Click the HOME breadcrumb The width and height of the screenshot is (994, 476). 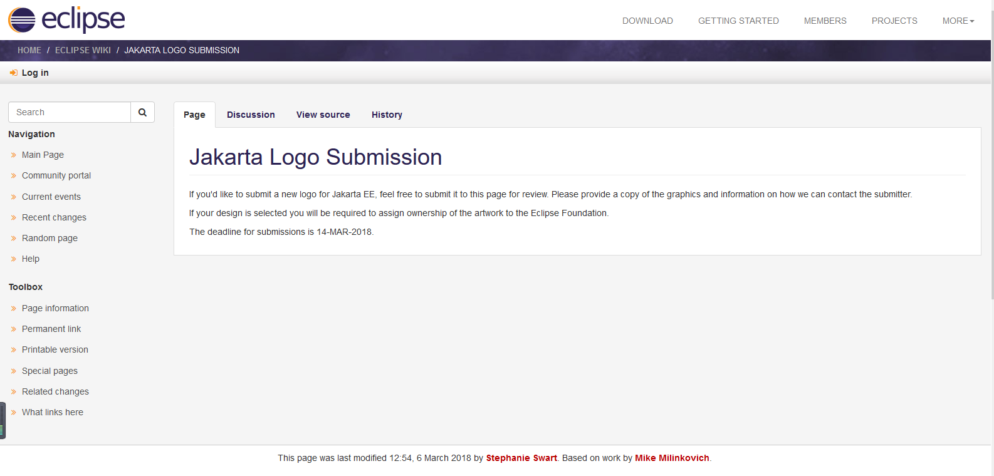point(29,50)
